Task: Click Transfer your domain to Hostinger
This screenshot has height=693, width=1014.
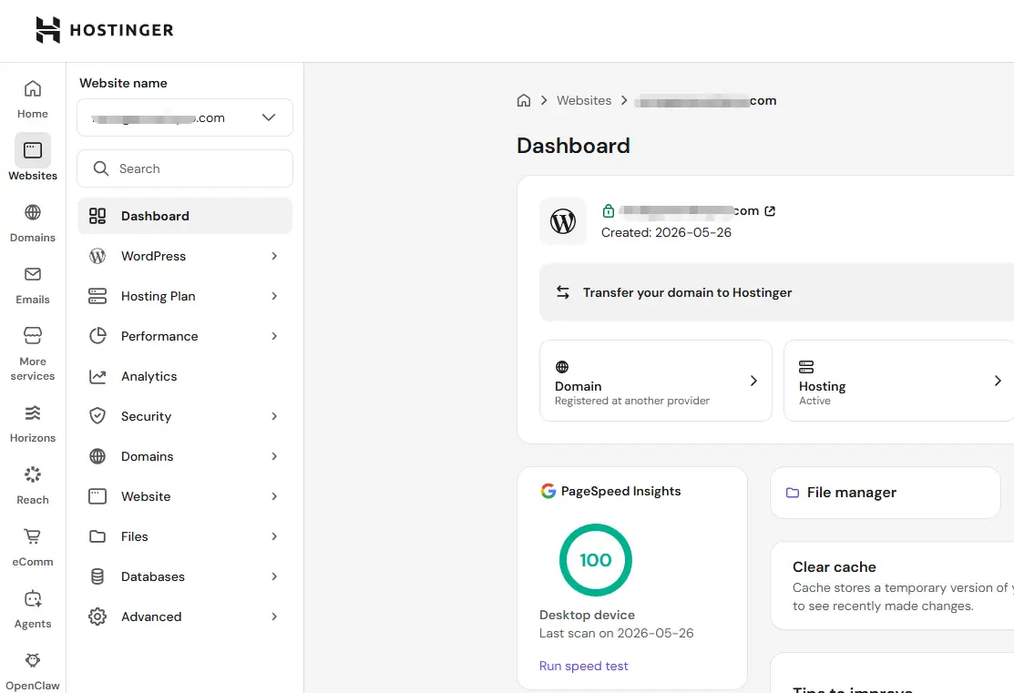Action: click(x=776, y=292)
